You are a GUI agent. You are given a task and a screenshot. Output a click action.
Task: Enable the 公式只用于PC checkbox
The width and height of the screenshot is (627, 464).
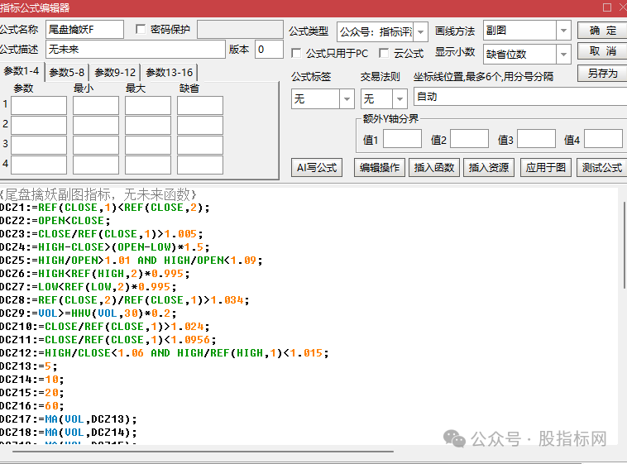[296, 53]
